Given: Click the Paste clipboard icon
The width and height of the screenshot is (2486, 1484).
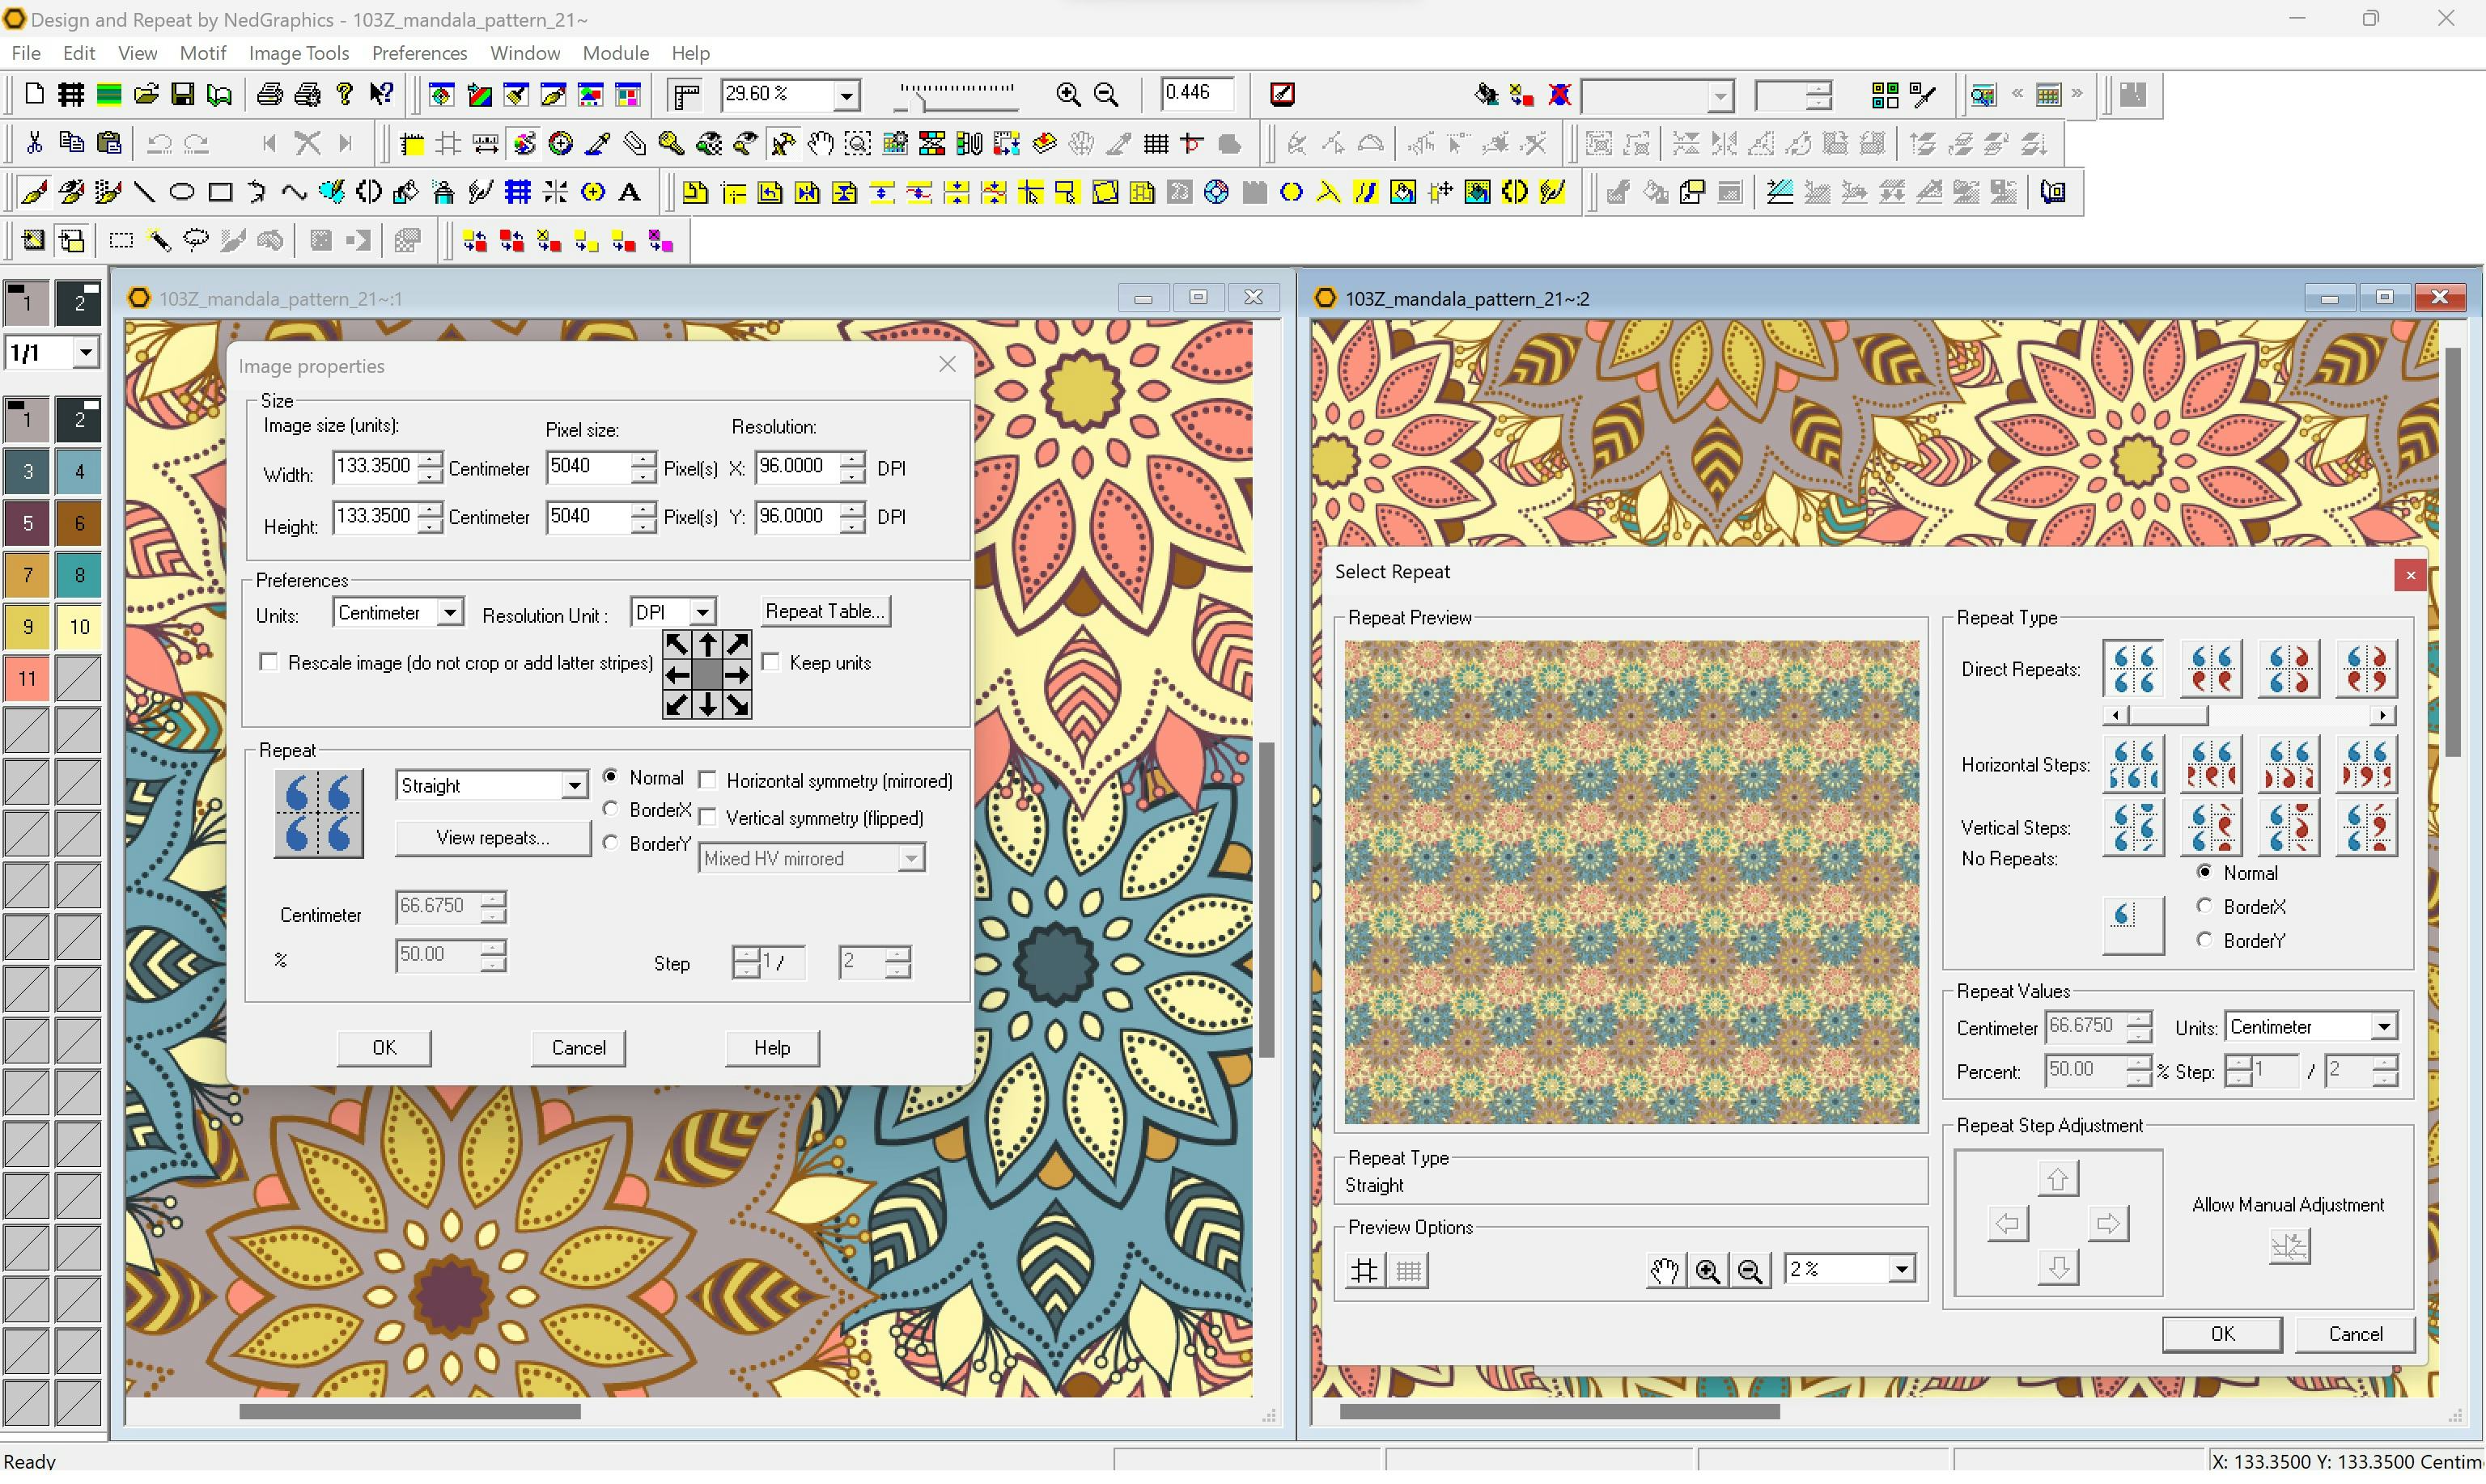Looking at the screenshot, I should (109, 142).
